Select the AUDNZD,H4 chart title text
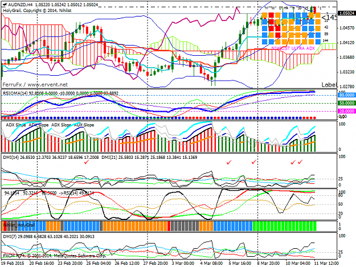The height and width of the screenshot is (267, 356). pos(21,5)
